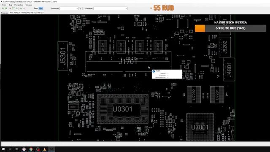Open the Сигналы combo box
The height and width of the screenshot is (152, 270).
111,8
